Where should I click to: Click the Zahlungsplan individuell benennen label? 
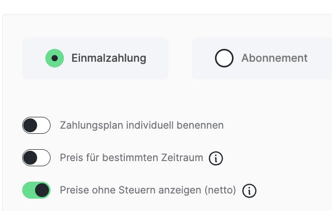142,125
